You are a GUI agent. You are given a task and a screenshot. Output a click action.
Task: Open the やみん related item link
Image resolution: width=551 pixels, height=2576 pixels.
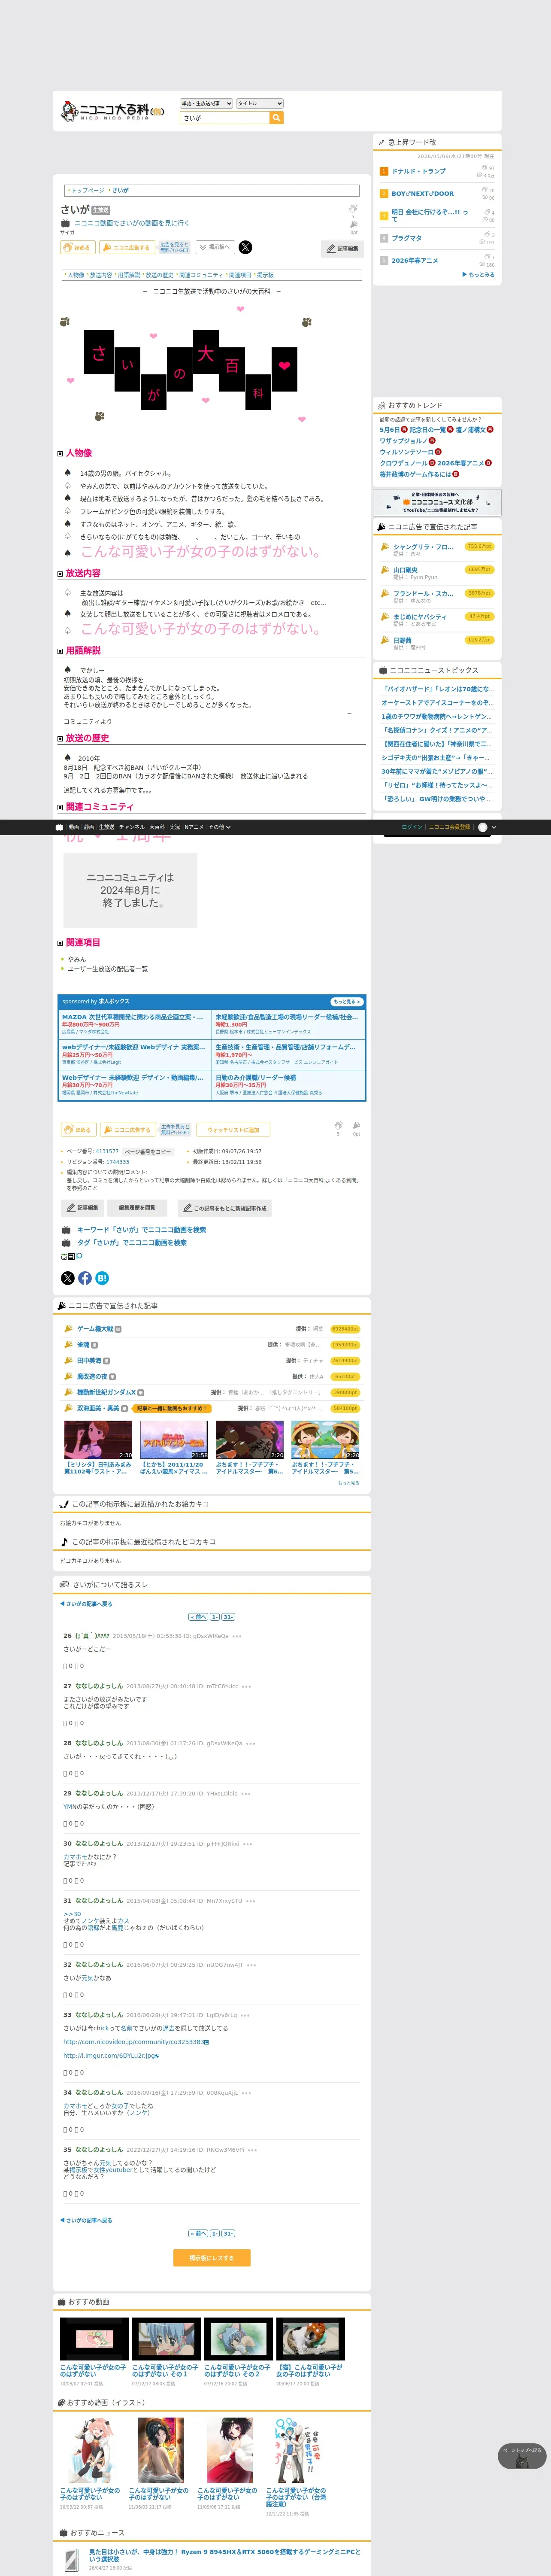pyautogui.click(x=77, y=959)
